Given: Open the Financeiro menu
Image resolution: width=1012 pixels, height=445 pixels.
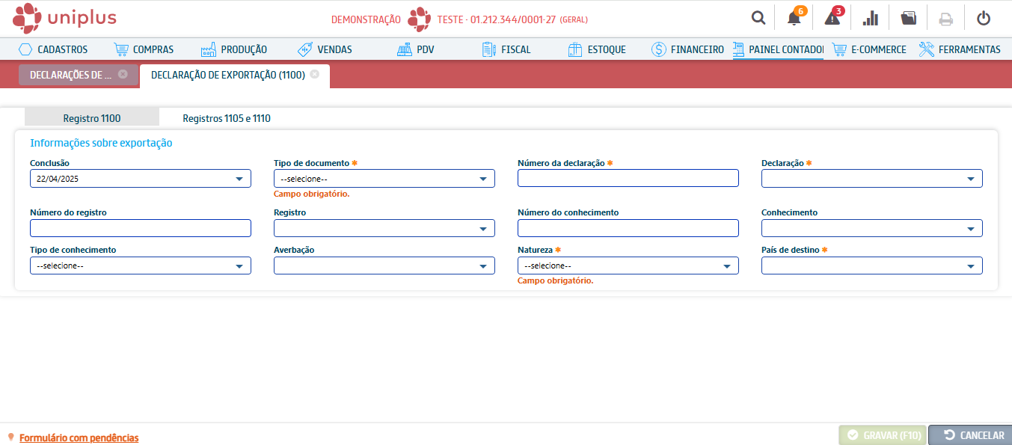Looking at the screenshot, I should point(687,49).
